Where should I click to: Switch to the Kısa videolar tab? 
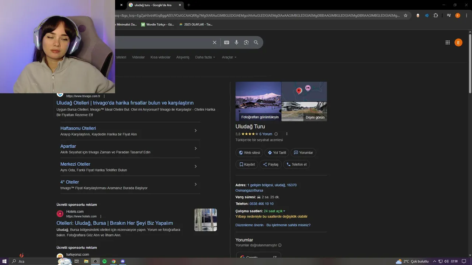click(160, 57)
